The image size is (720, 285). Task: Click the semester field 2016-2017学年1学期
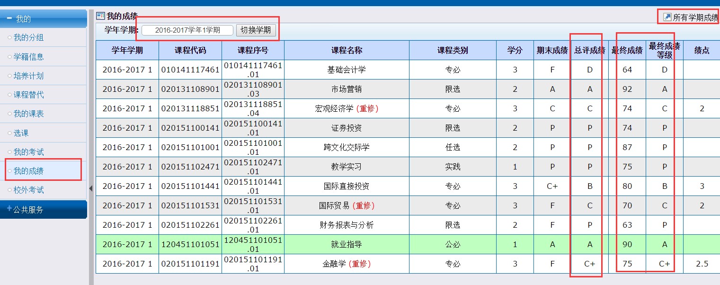187,30
